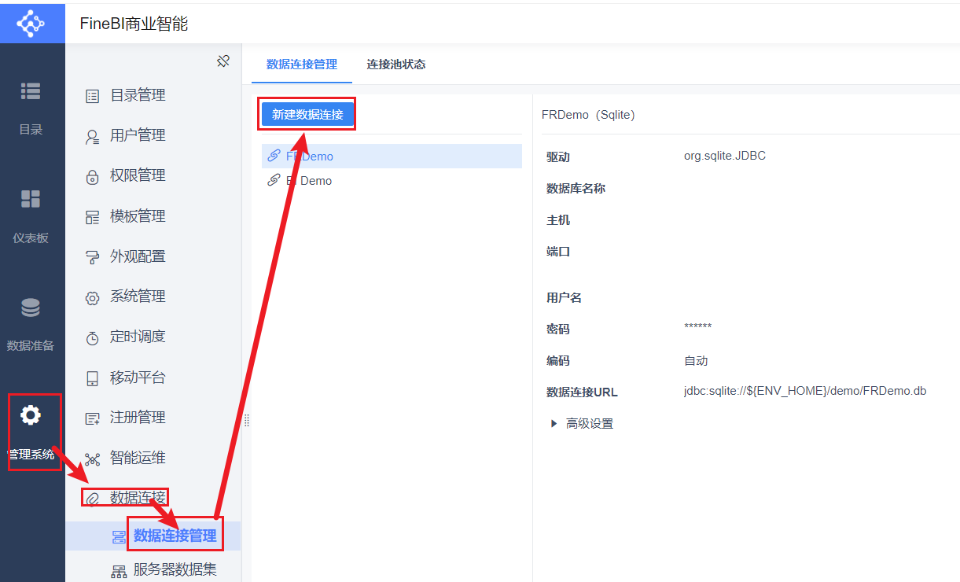Image resolution: width=960 pixels, height=582 pixels.
Task: Click the 自动 encoding value
Action: tap(696, 361)
